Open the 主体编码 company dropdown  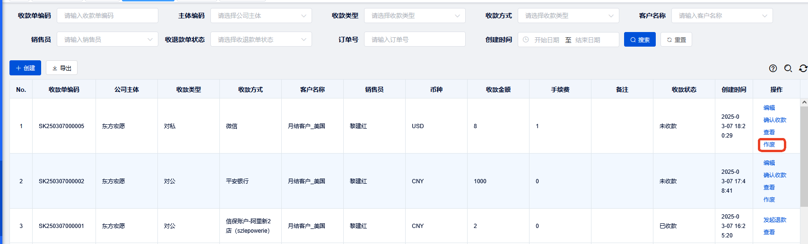coord(261,16)
